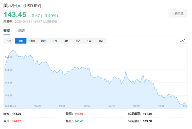Image resolution: width=192 pixels, height=129 pixels.
Task: Open the 概览 overview tab
Action: coord(7,31)
